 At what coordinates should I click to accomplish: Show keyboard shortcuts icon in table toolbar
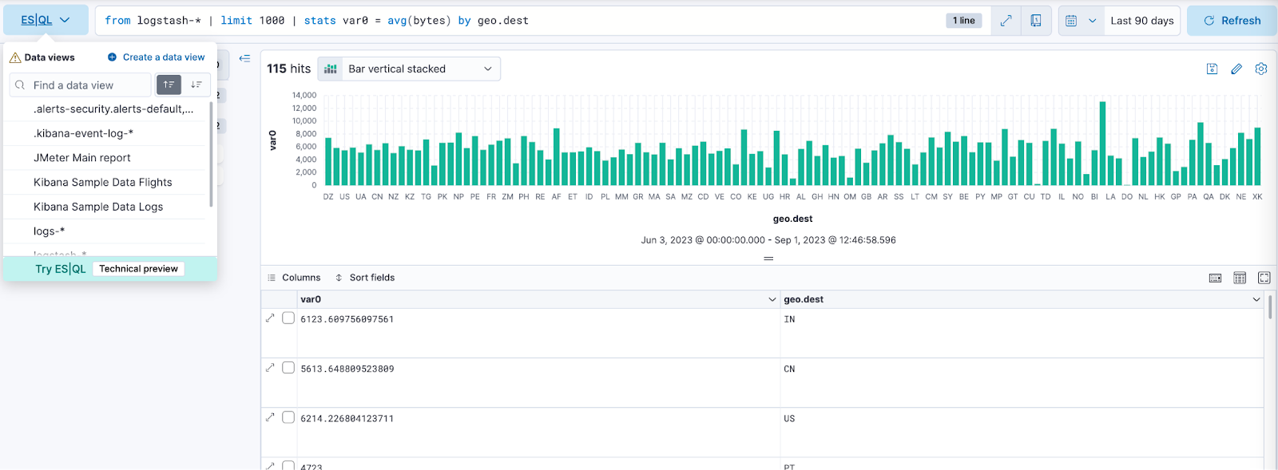pyautogui.click(x=1215, y=278)
